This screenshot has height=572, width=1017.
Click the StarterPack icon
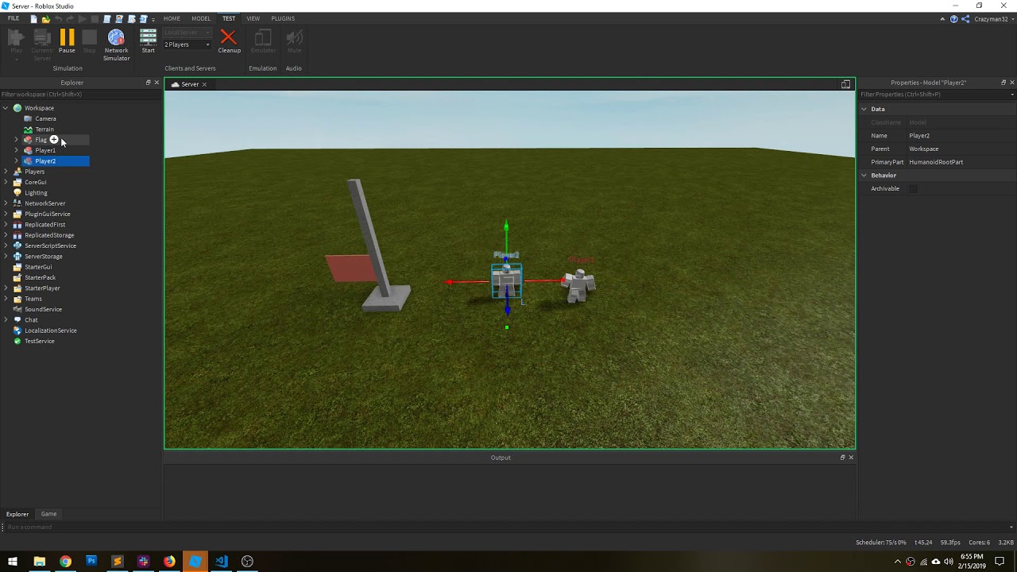pyautogui.click(x=17, y=277)
